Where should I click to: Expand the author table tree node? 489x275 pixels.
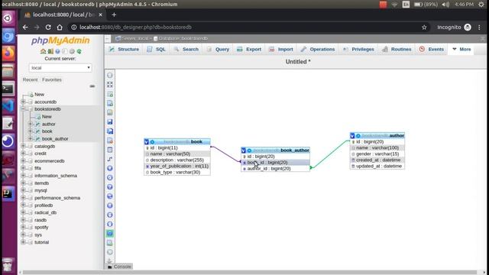pyautogui.click(x=31, y=124)
